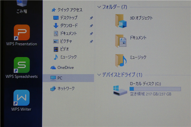Image resolution: width=191 pixels, height=127 pixels.
Task: Click the クイック アクセス star icon
Action: tap(54, 10)
